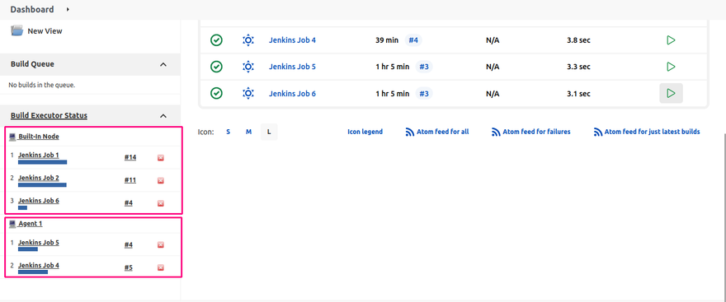Open the New View link
This screenshot has height=302, width=726.
coord(45,31)
